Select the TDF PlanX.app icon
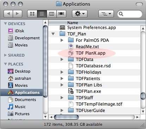This screenshot has height=129, width=146. click(71, 53)
